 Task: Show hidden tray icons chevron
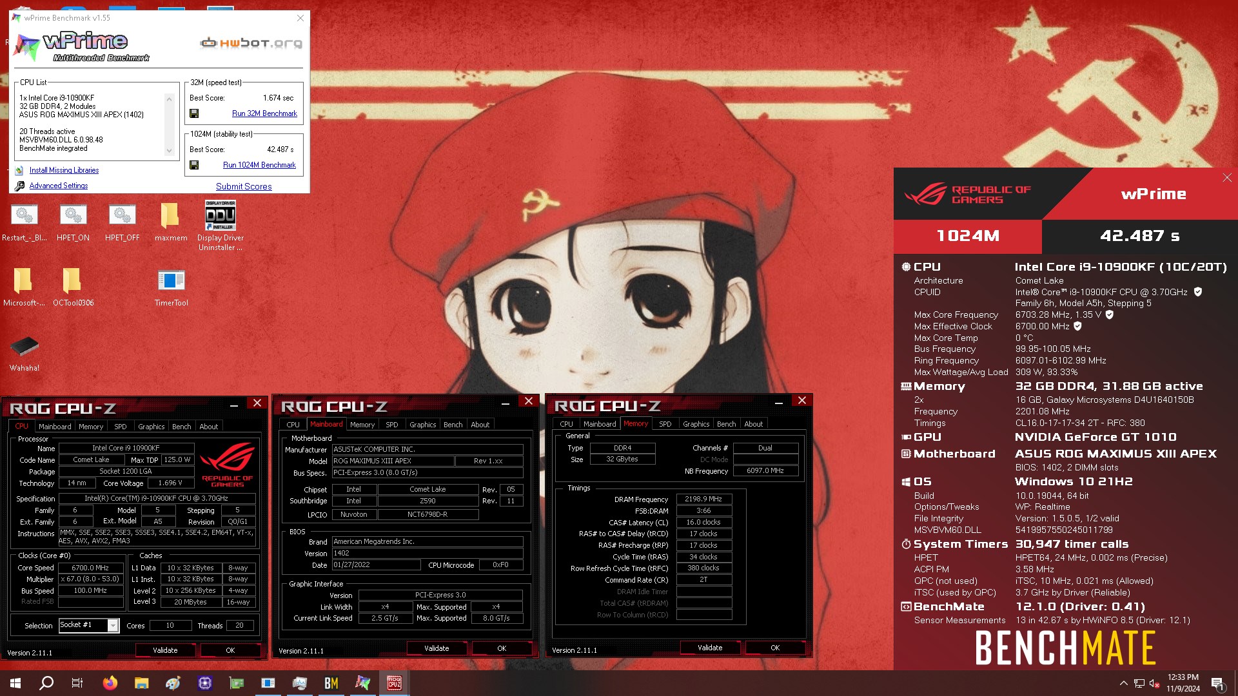[x=1123, y=683]
